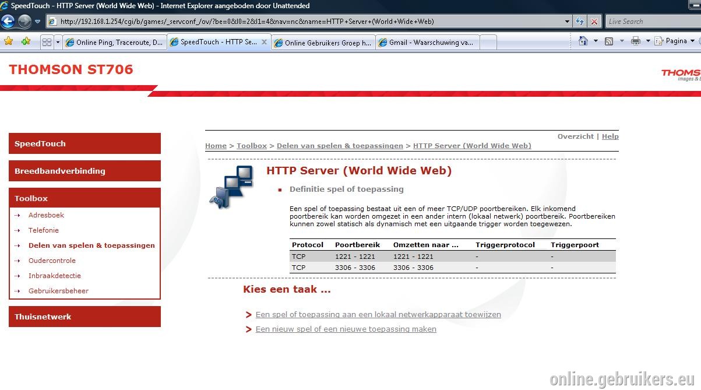The image size is (701, 390).
Task: Click the Protocol column header
Action: click(x=308, y=245)
